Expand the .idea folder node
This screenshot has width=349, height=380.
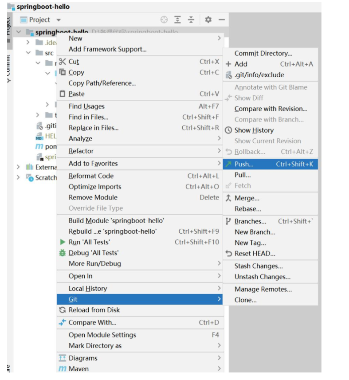(28, 43)
